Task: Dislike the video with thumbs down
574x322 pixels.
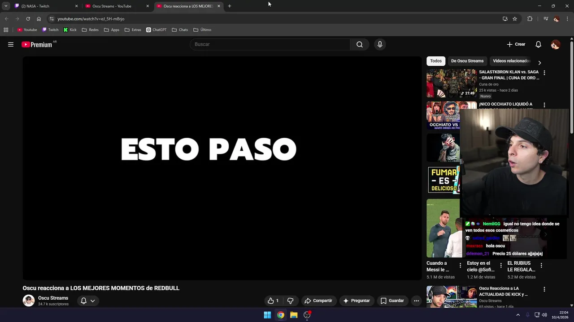Action: tap(290, 301)
